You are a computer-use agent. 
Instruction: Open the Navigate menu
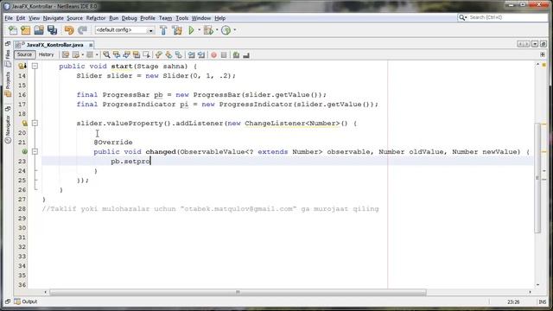coord(54,18)
